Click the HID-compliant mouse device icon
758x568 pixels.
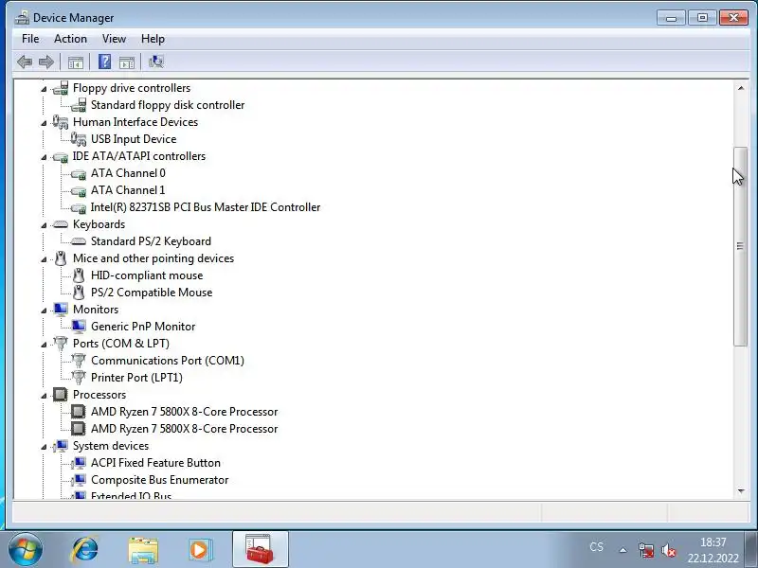tap(79, 275)
